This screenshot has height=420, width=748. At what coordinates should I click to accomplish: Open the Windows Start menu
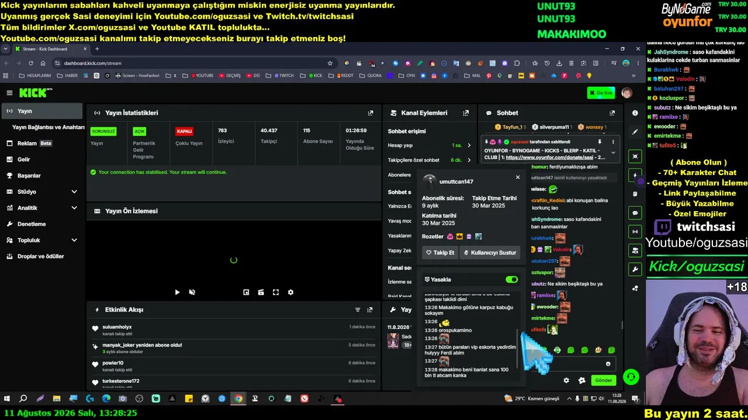click(x=7, y=399)
